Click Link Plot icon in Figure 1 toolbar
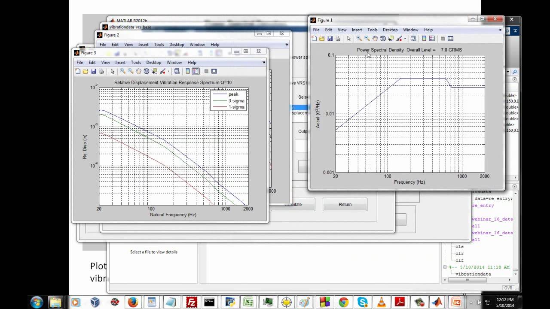 point(413,39)
